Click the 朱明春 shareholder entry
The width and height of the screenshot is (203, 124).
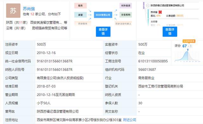[x=154, y=22]
